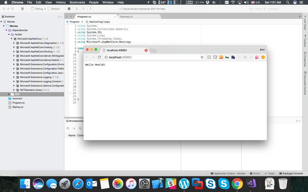The width and height of the screenshot is (308, 192).
Task: Open Safari from the Dock
Action: 78,184
